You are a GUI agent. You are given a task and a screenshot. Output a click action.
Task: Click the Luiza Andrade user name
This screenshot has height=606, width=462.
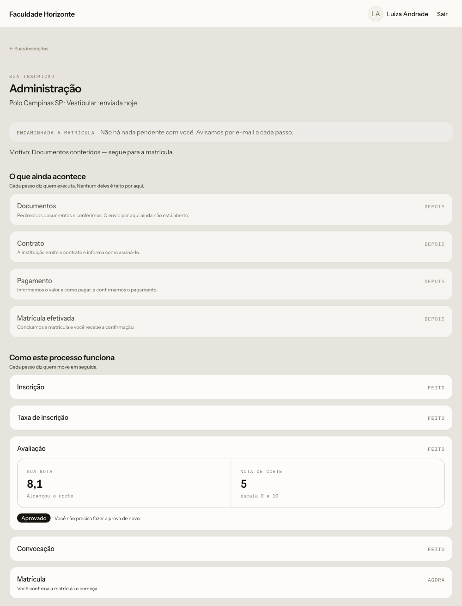click(x=407, y=14)
